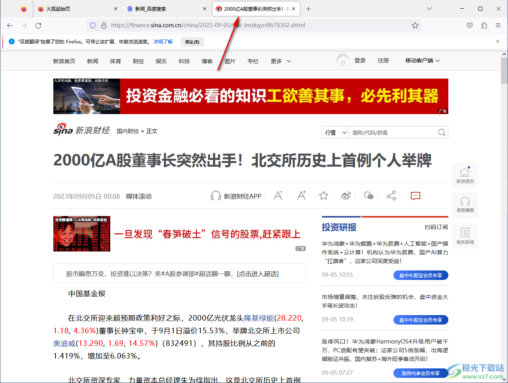Click the 扫码订阅 link
Screen dimensions: 508x383
coord(437,227)
